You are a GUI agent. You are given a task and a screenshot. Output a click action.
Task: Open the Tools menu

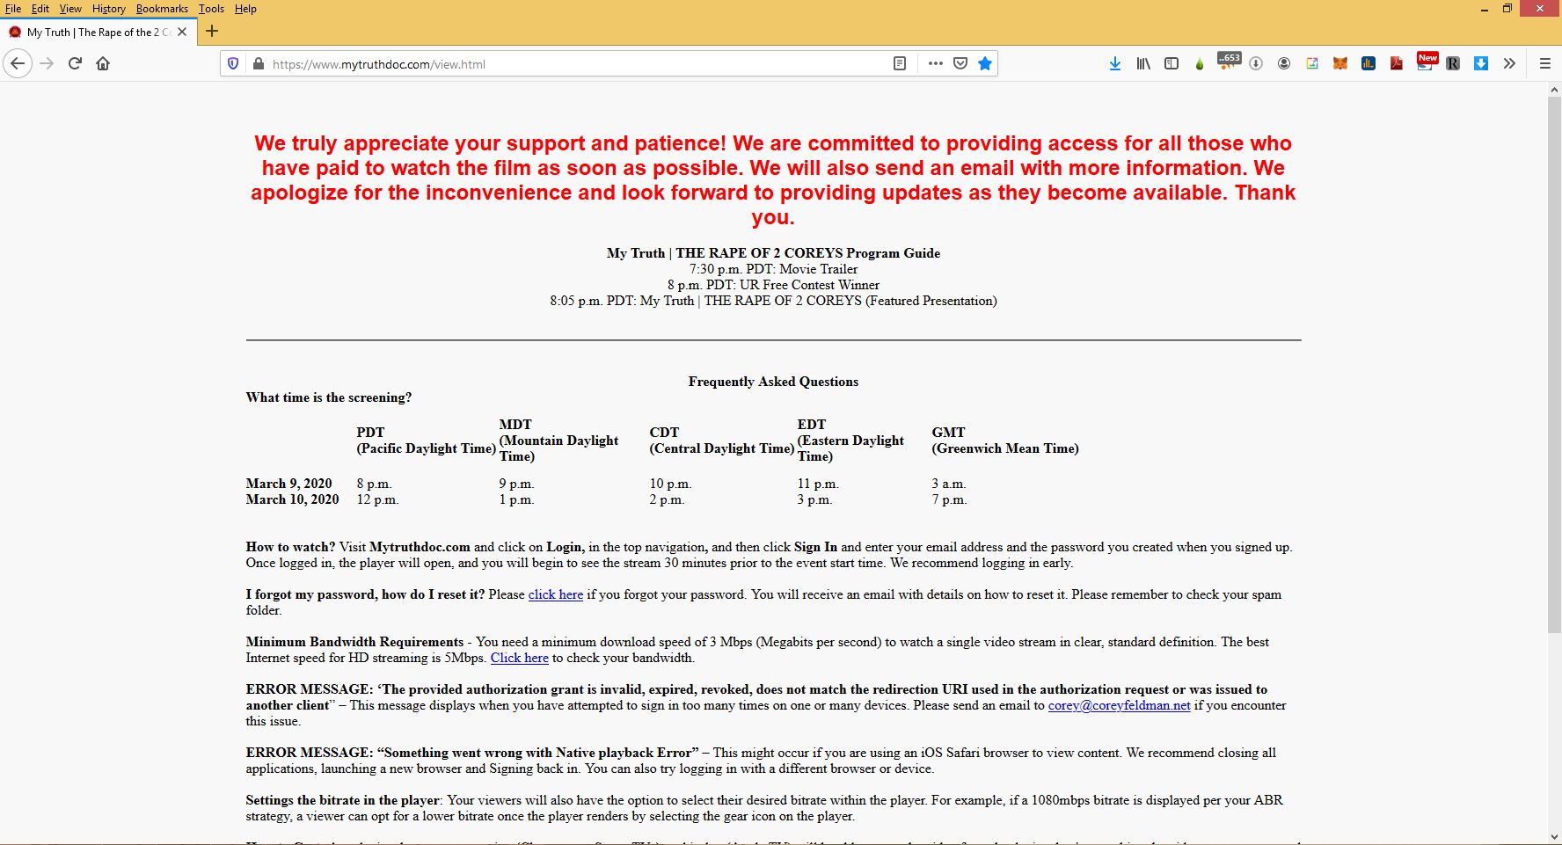(211, 9)
